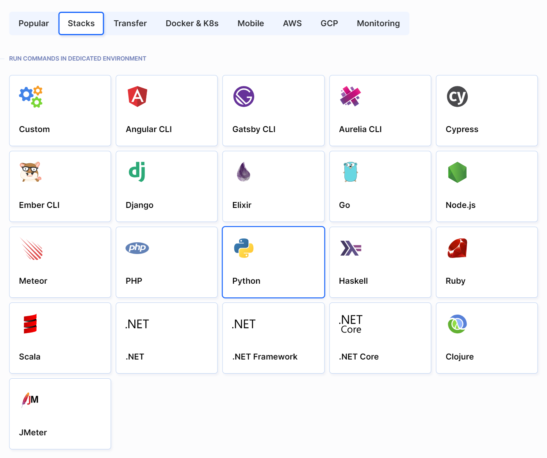Click the Custom gears icon

[x=31, y=97]
